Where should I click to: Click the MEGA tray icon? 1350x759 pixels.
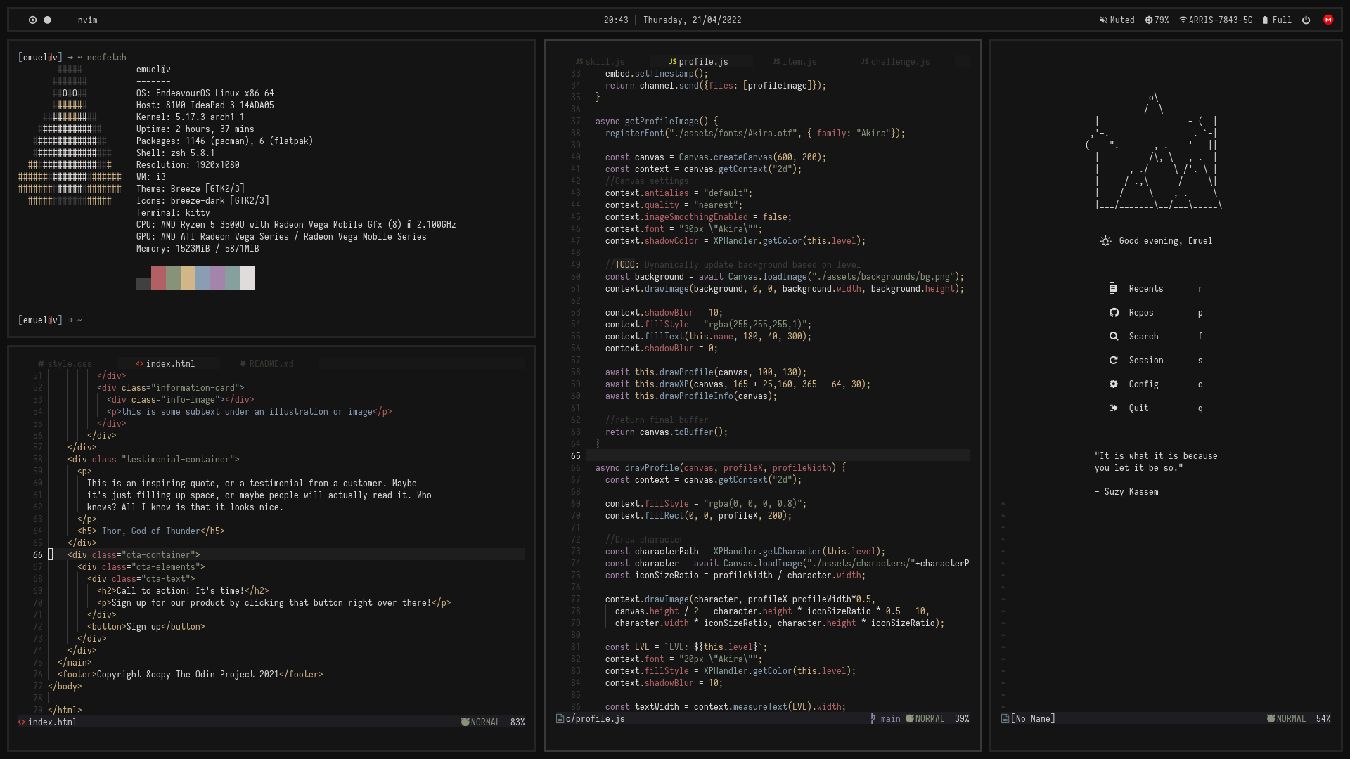point(1328,20)
